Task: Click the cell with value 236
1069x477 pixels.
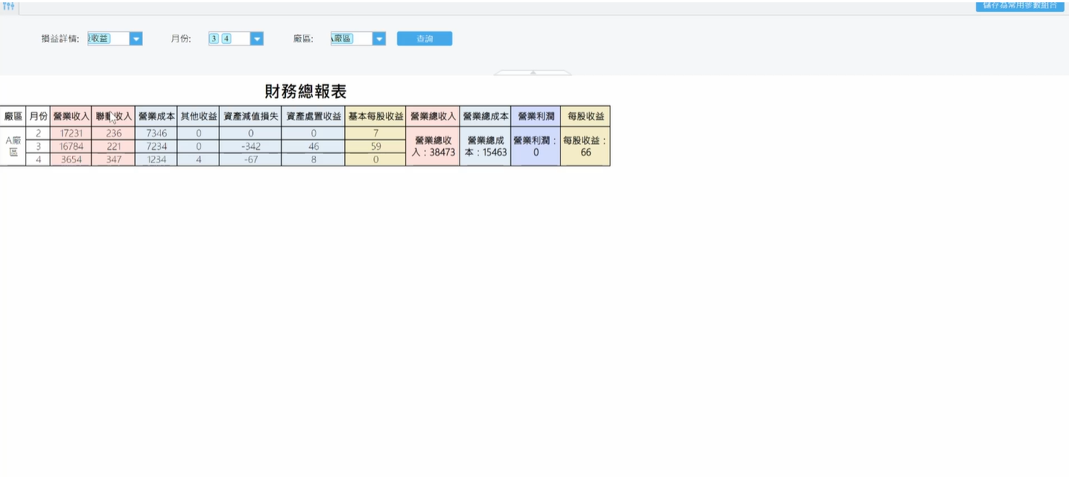Action: (x=113, y=133)
